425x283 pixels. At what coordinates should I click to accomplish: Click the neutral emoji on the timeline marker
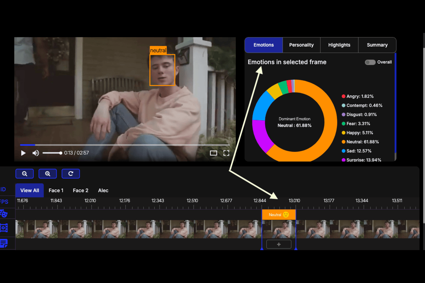pyautogui.click(x=286, y=215)
